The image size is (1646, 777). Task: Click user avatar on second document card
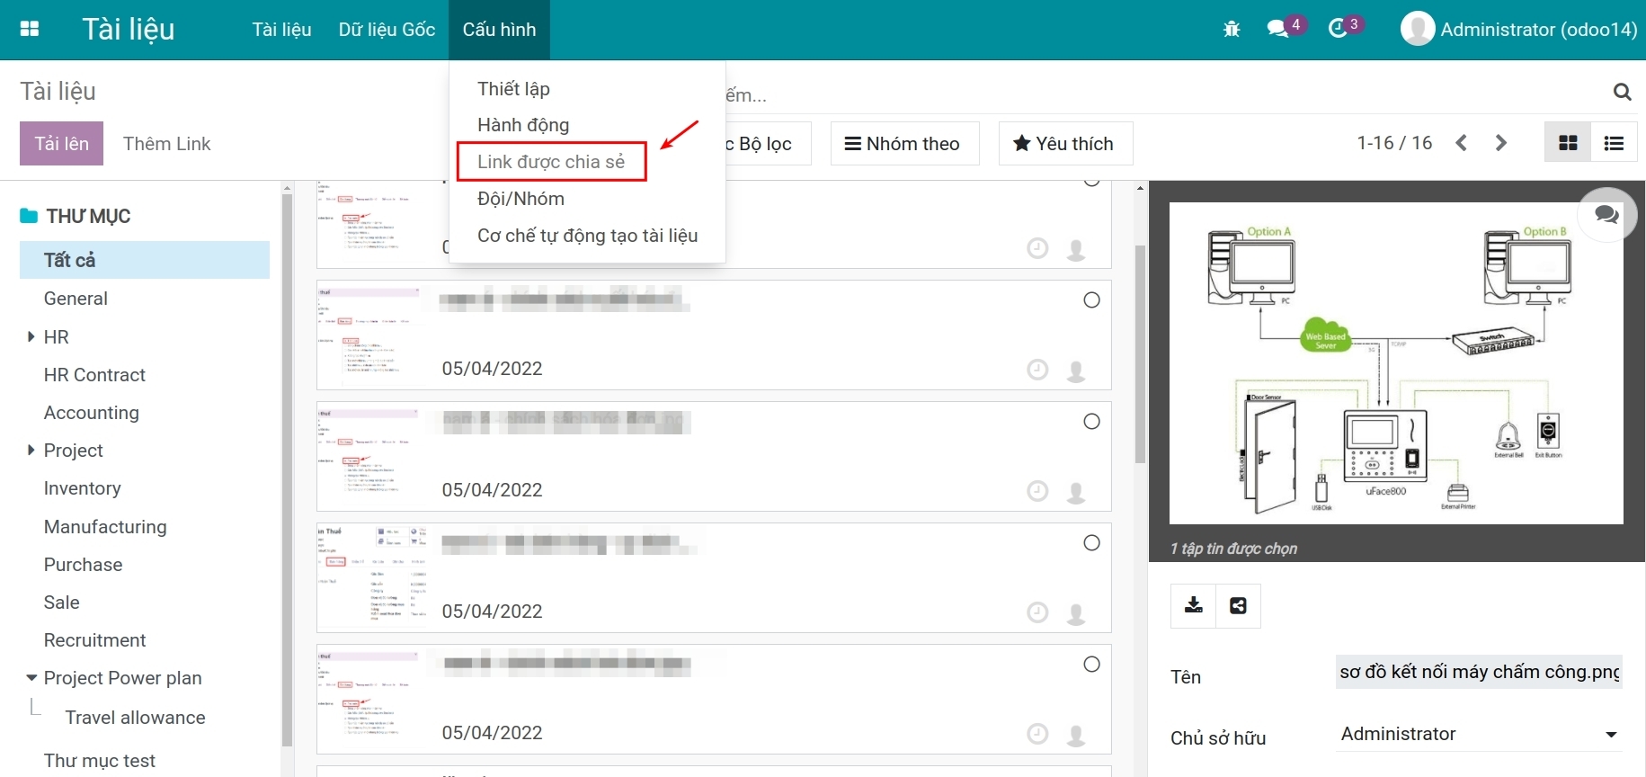point(1075,371)
